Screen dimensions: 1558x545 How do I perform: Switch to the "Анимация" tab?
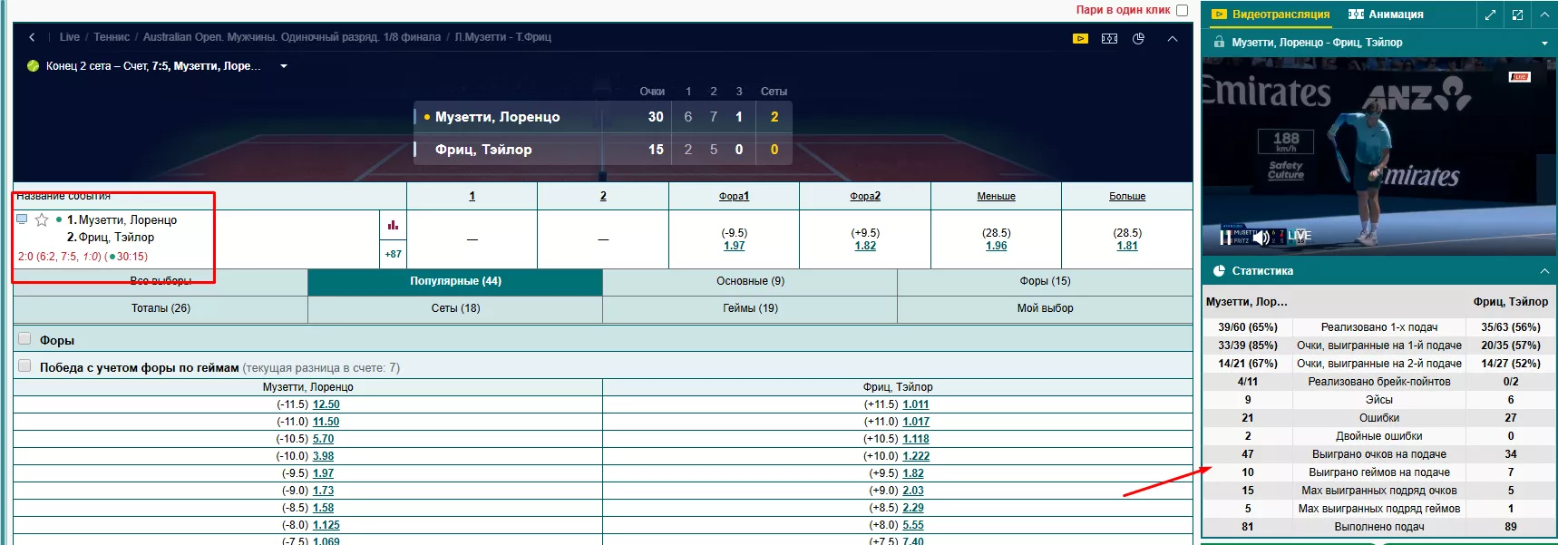click(1386, 15)
